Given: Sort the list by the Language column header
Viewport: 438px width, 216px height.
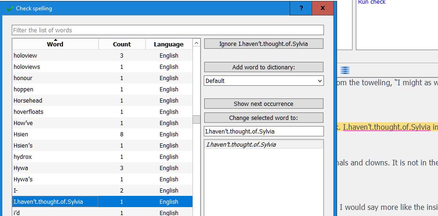Looking at the screenshot, I should pos(169,44).
